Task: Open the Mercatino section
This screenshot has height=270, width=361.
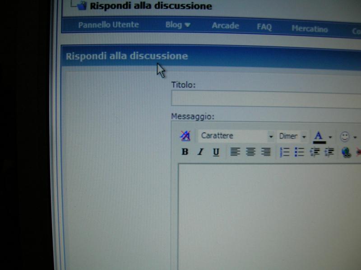Action: pos(310,29)
